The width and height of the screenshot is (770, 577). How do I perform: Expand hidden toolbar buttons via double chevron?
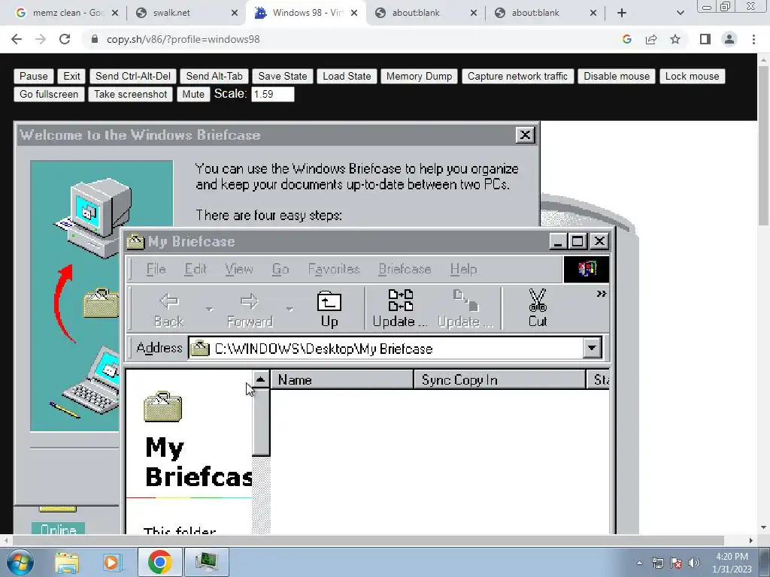(x=601, y=294)
